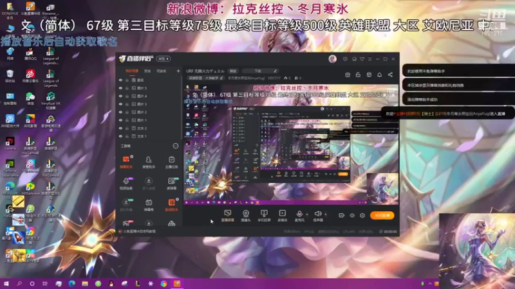Screen dimensions: 515x289
Task: Add the screen capture source in the bottom bar
Action: click(x=228, y=216)
